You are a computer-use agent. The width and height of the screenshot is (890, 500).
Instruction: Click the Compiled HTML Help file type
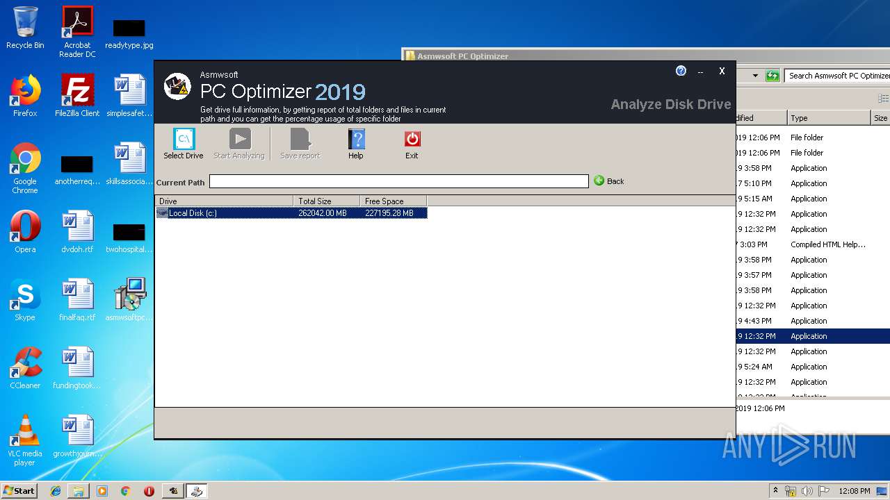(x=827, y=244)
